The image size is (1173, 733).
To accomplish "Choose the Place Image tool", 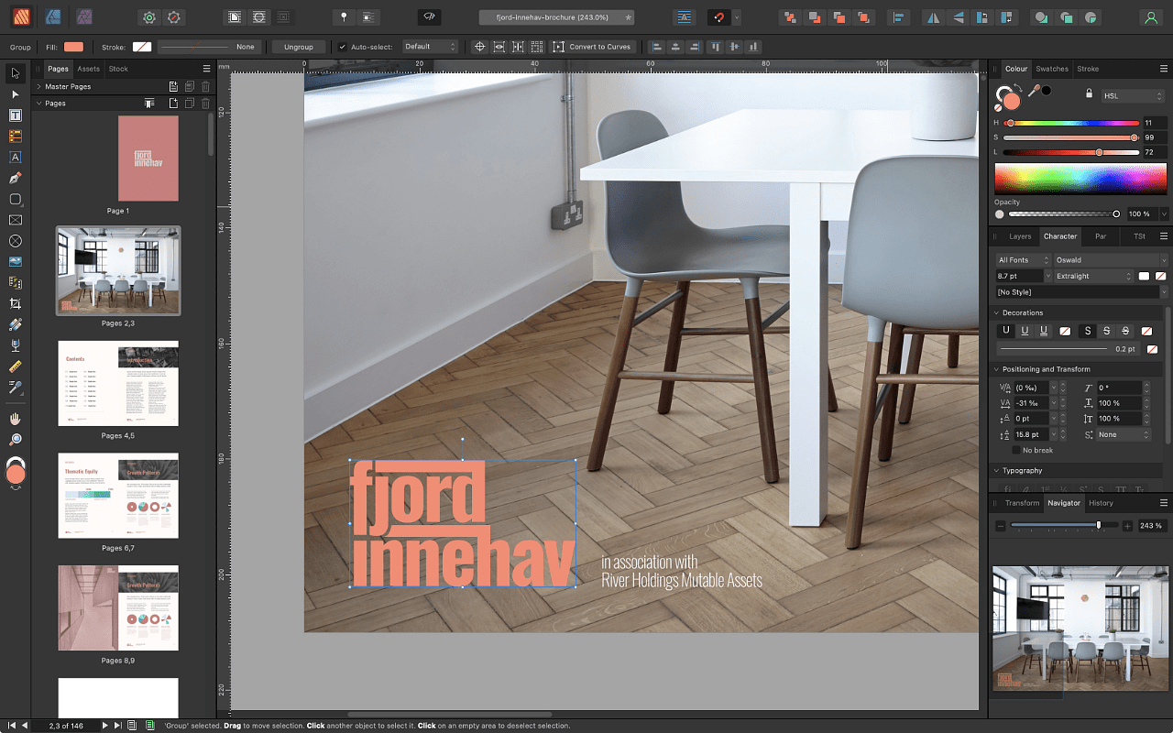I will pos(15,262).
